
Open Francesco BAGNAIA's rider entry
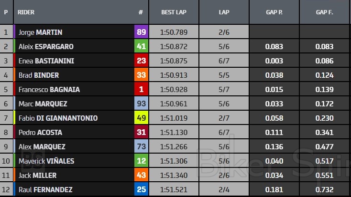pyautogui.click(x=49, y=90)
